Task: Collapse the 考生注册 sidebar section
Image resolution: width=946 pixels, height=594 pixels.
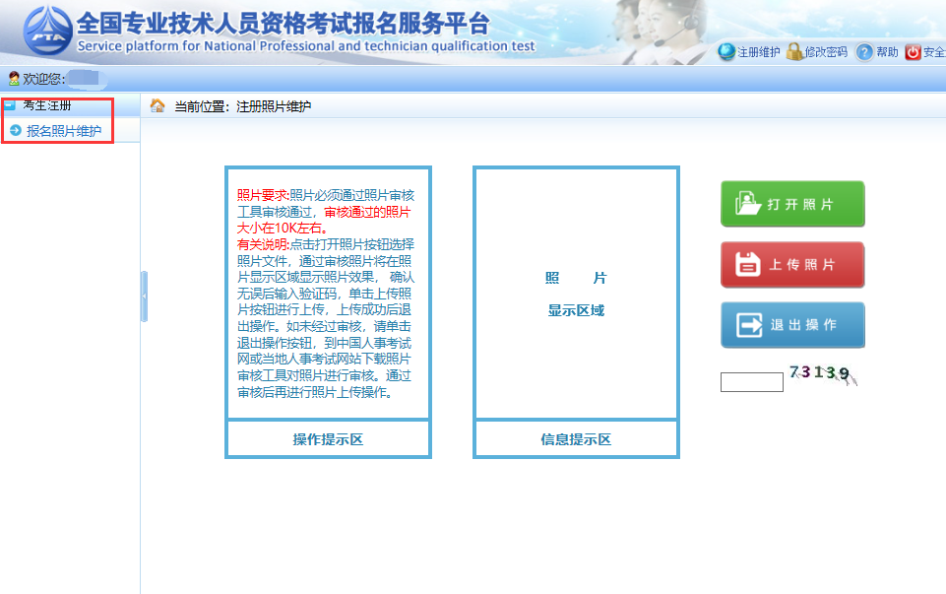Action: 10,104
